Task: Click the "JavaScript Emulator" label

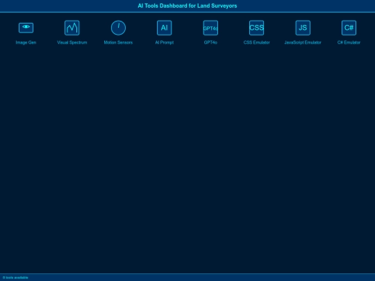Action: pyautogui.click(x=303, y=42)
